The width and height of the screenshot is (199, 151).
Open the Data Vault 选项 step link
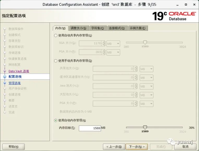click(x=19, y=71)
